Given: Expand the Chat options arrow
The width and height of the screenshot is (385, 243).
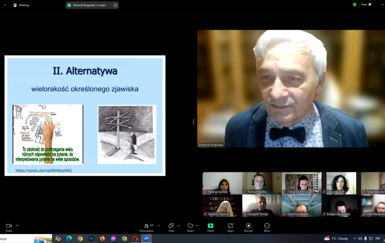Looking at the screenshot, I should [179, 226].
